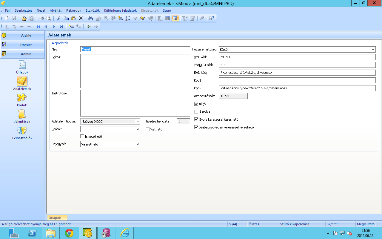Click the A-Z sort icon

pos(127,18)
